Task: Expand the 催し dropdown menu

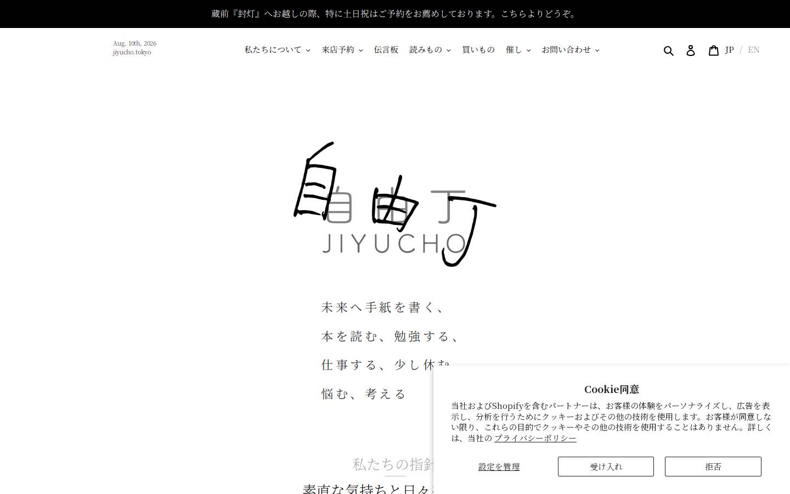Action: point(518,50)
